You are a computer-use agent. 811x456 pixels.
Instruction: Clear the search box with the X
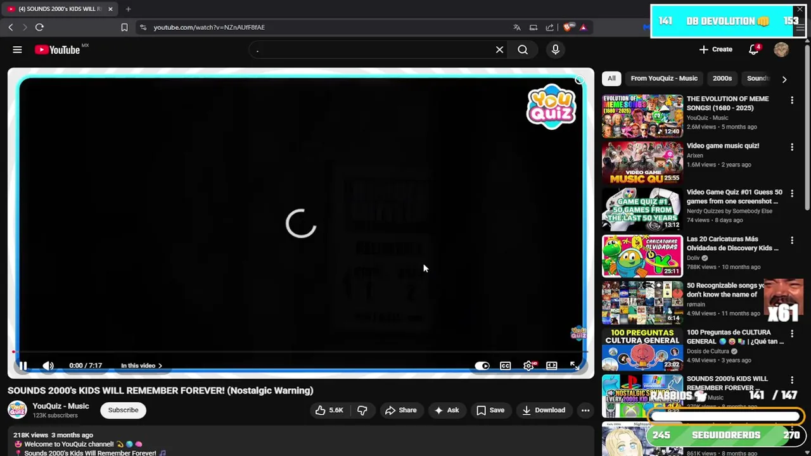(499, 49)
